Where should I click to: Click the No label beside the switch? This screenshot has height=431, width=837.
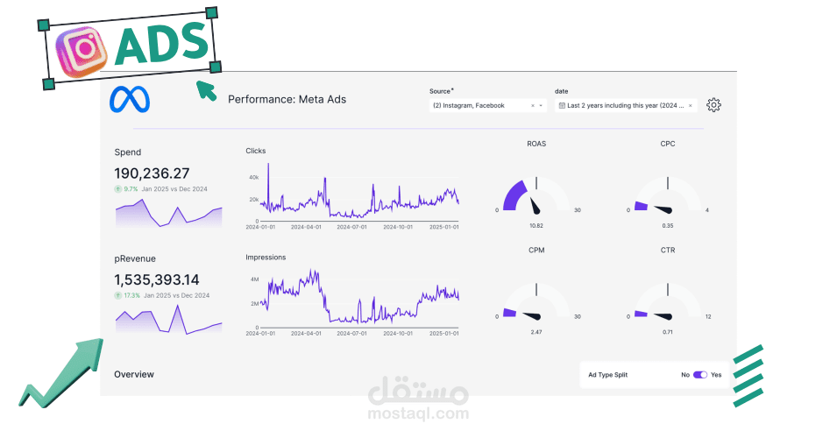coord(685,375)
